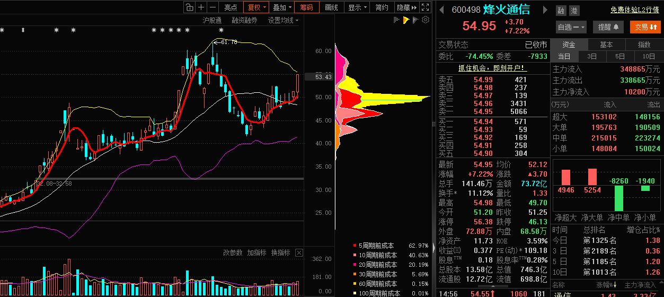Select the gray flag chip icon

click(415, 20)
